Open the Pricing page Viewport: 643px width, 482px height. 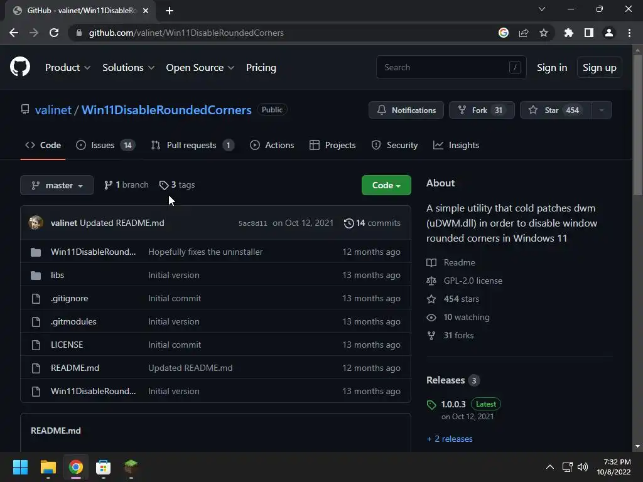[261, 68]
